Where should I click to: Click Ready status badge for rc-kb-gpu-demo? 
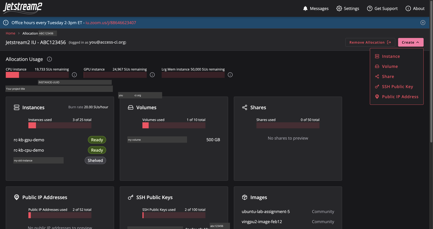(x=97, y=140)
